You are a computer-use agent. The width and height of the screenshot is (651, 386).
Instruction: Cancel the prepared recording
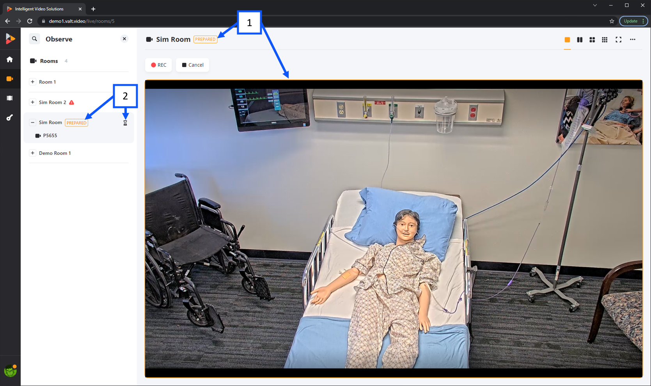[x=193, y=65]
